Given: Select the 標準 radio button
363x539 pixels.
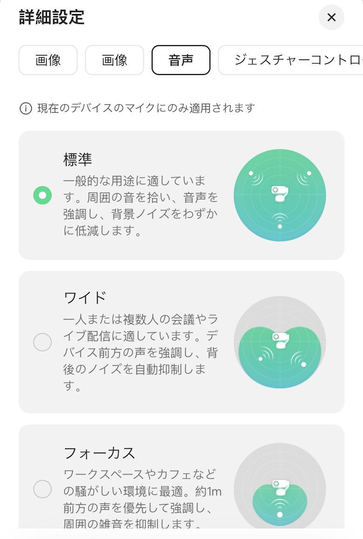Looking at the screenshot, I should (42, 195).
